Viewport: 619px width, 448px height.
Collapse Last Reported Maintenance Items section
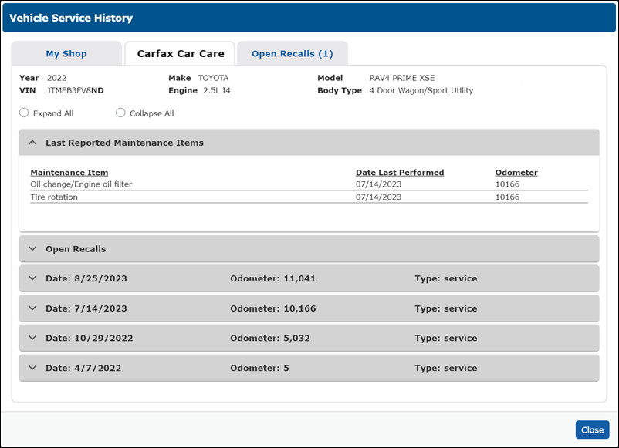[x=309, y=143]
